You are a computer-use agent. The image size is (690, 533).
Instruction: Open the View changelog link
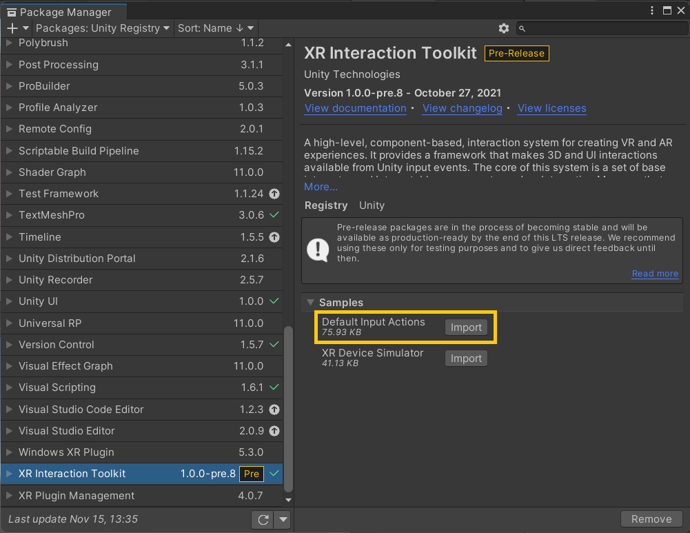(462, 108)
